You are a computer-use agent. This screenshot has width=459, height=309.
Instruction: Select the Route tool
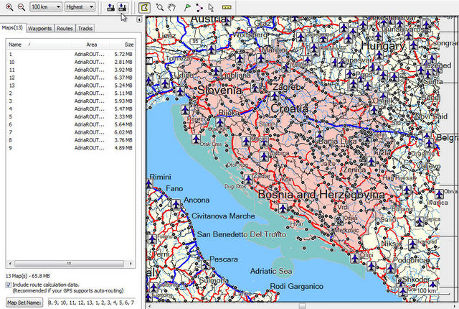click(199, 7)
